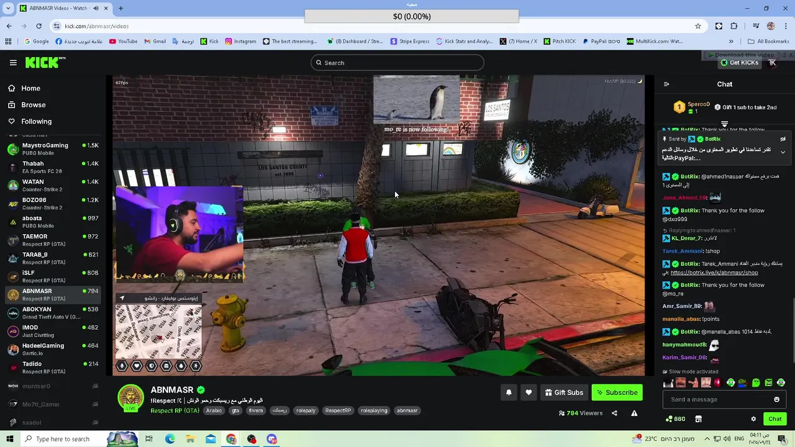Open HadeelGaming channel in sidebar
Screen dimensions: 795x447
tap(53, 349)
